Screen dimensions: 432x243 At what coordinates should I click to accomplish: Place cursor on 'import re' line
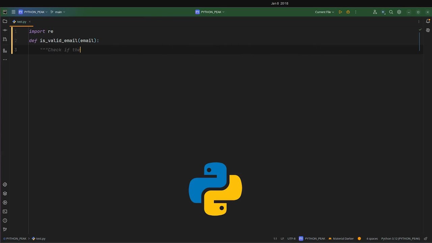point(41,31)
